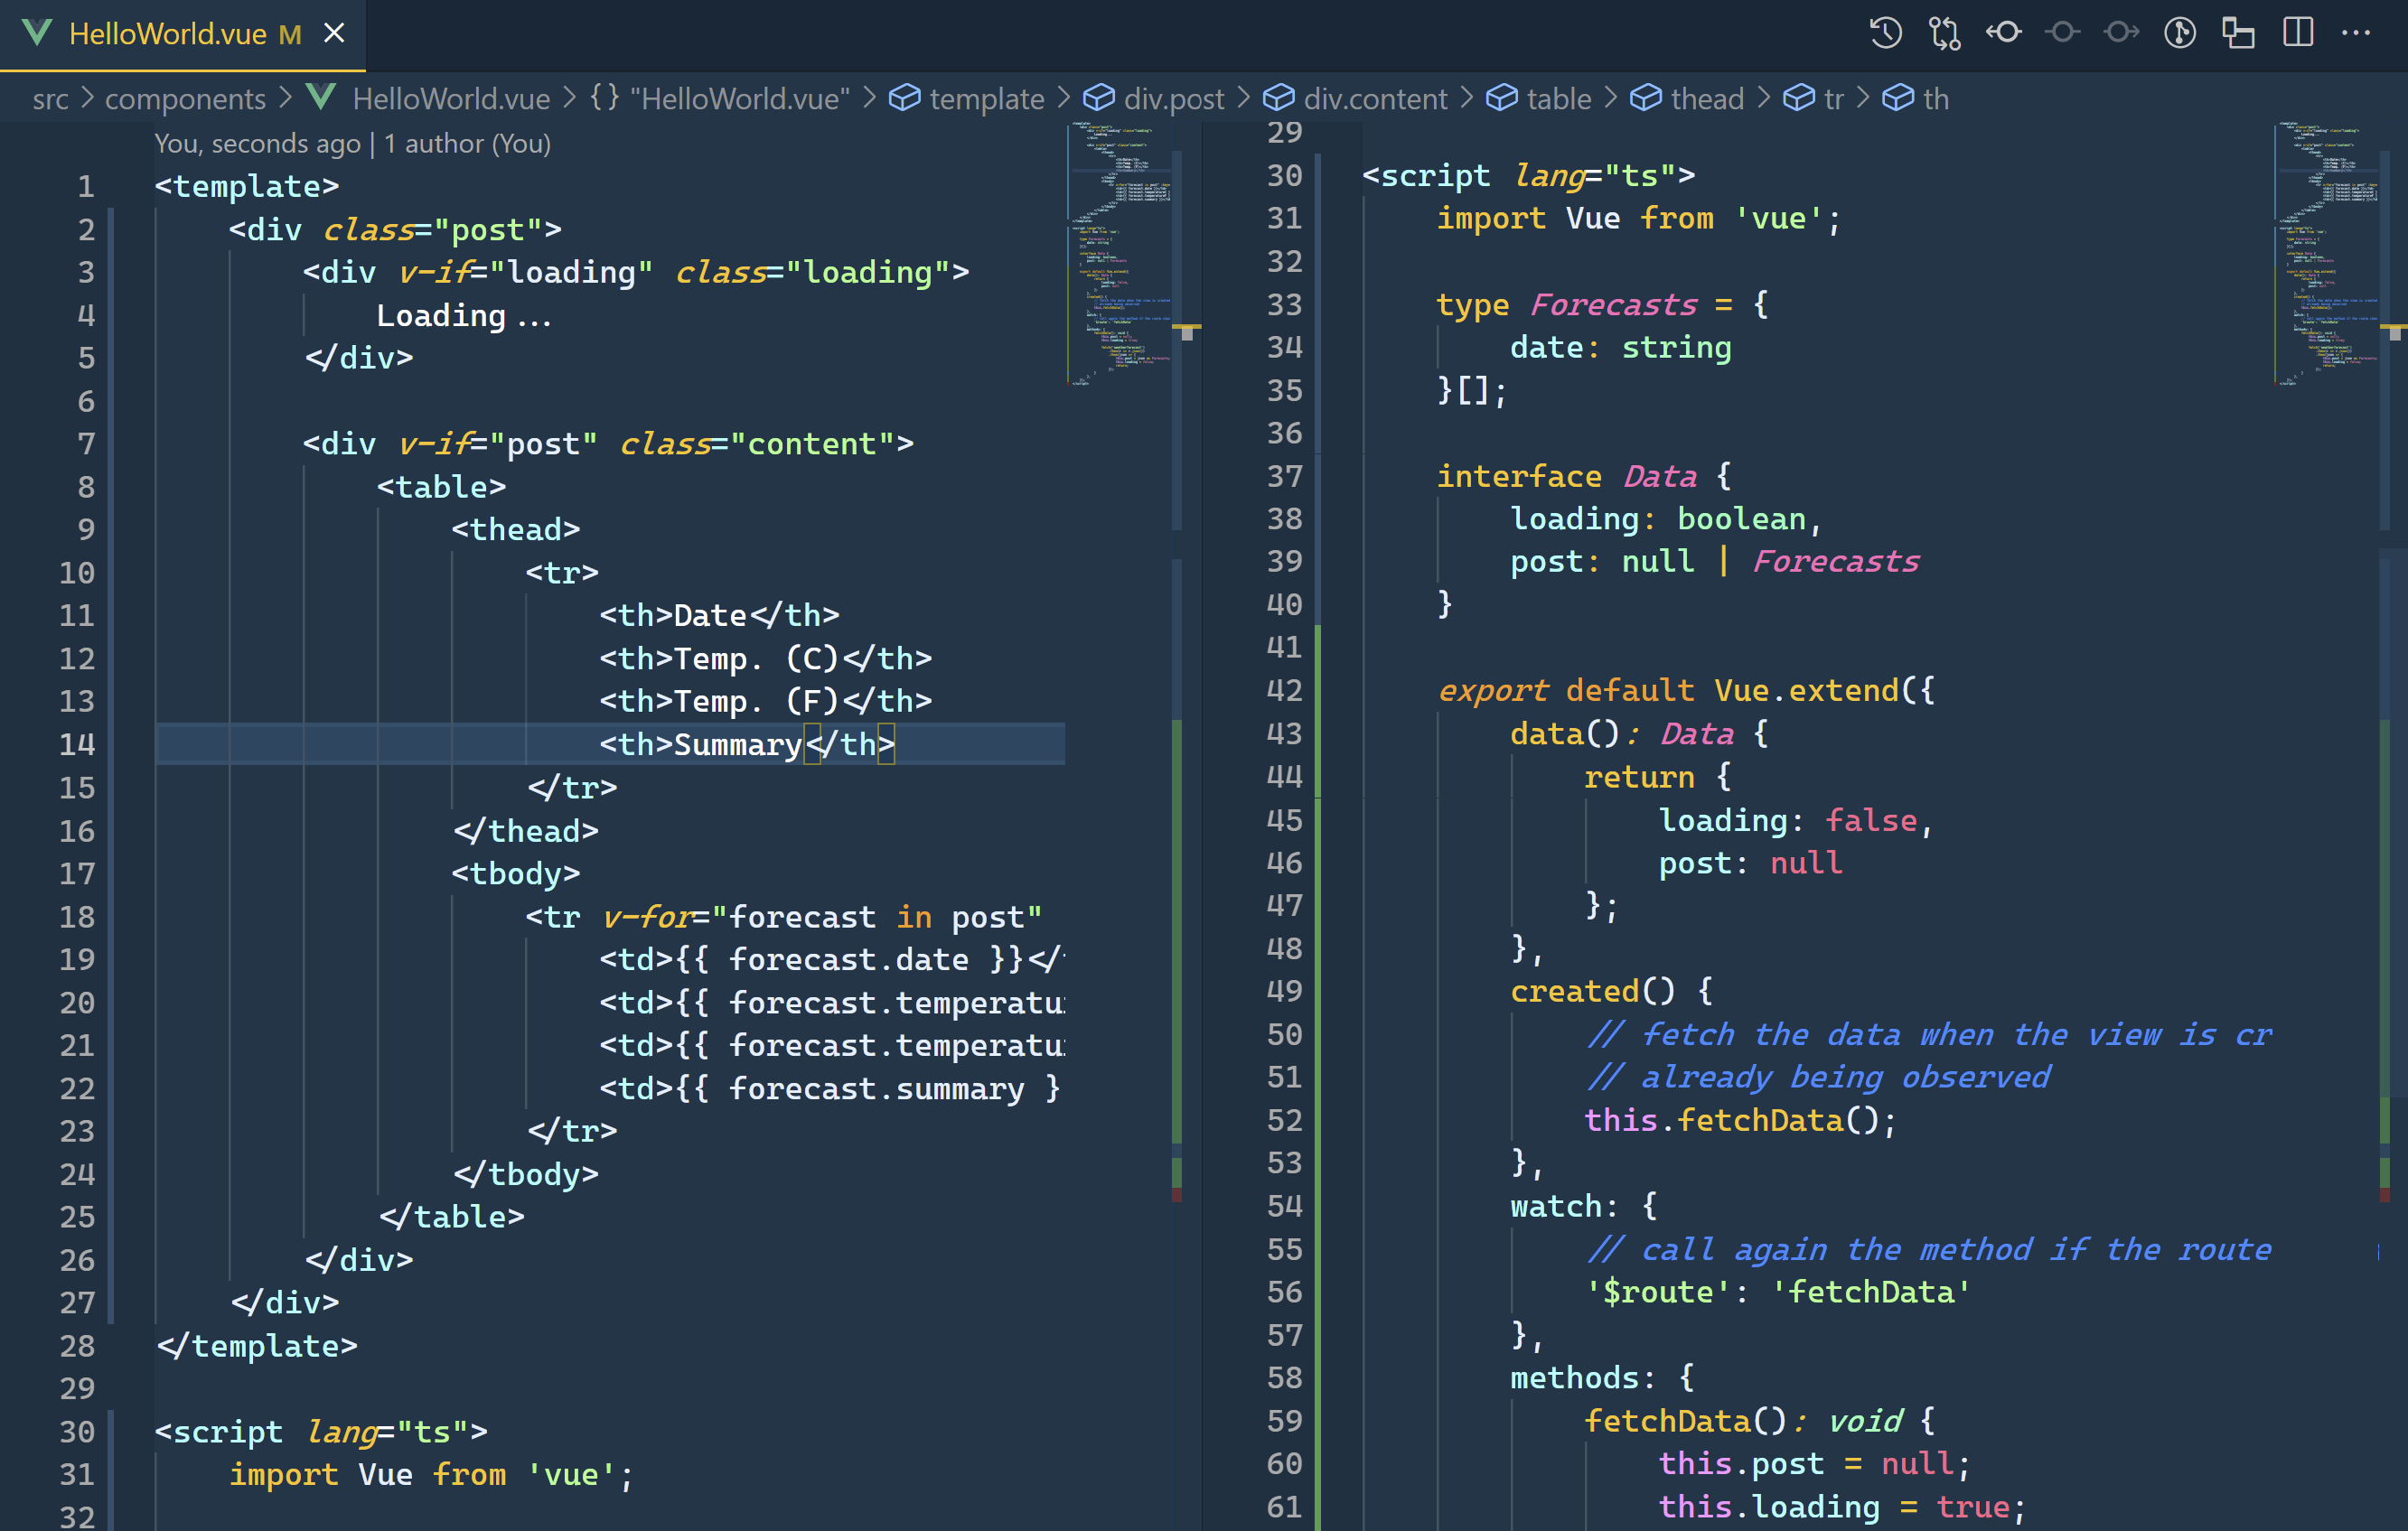Open the source control graph icon
Screen dimensions: 2408x1531
click(x=2181, y=32)
